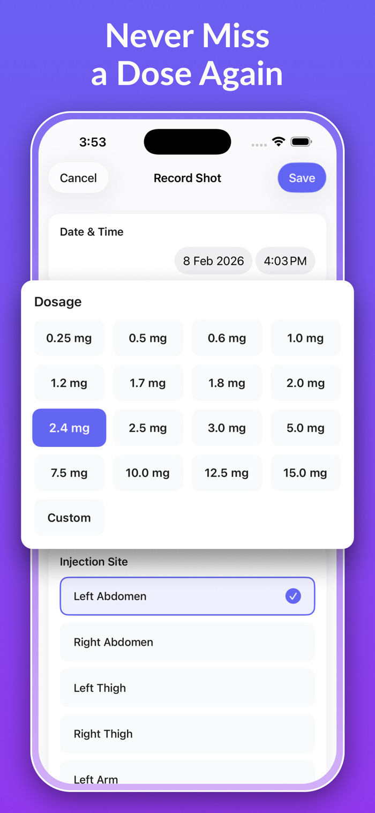Choose the 2.4 mg dosage option
This screenshot has width=375, height=813.
click(69, 428)
